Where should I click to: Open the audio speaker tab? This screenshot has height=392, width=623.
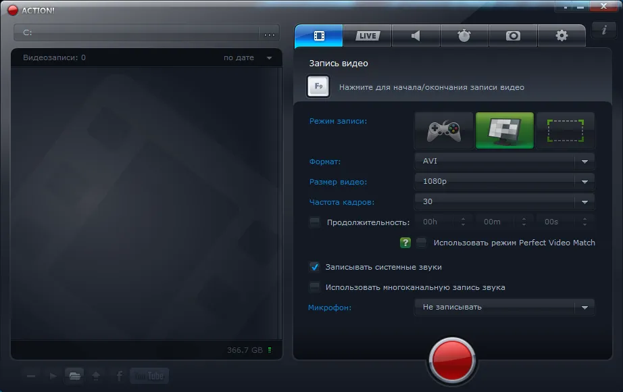pos(416,36)
